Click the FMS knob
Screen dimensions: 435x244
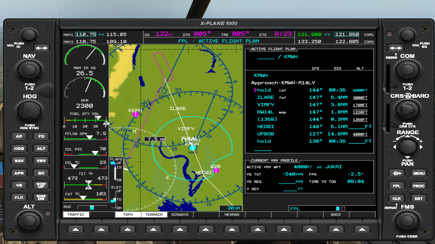tap(408, 220)
